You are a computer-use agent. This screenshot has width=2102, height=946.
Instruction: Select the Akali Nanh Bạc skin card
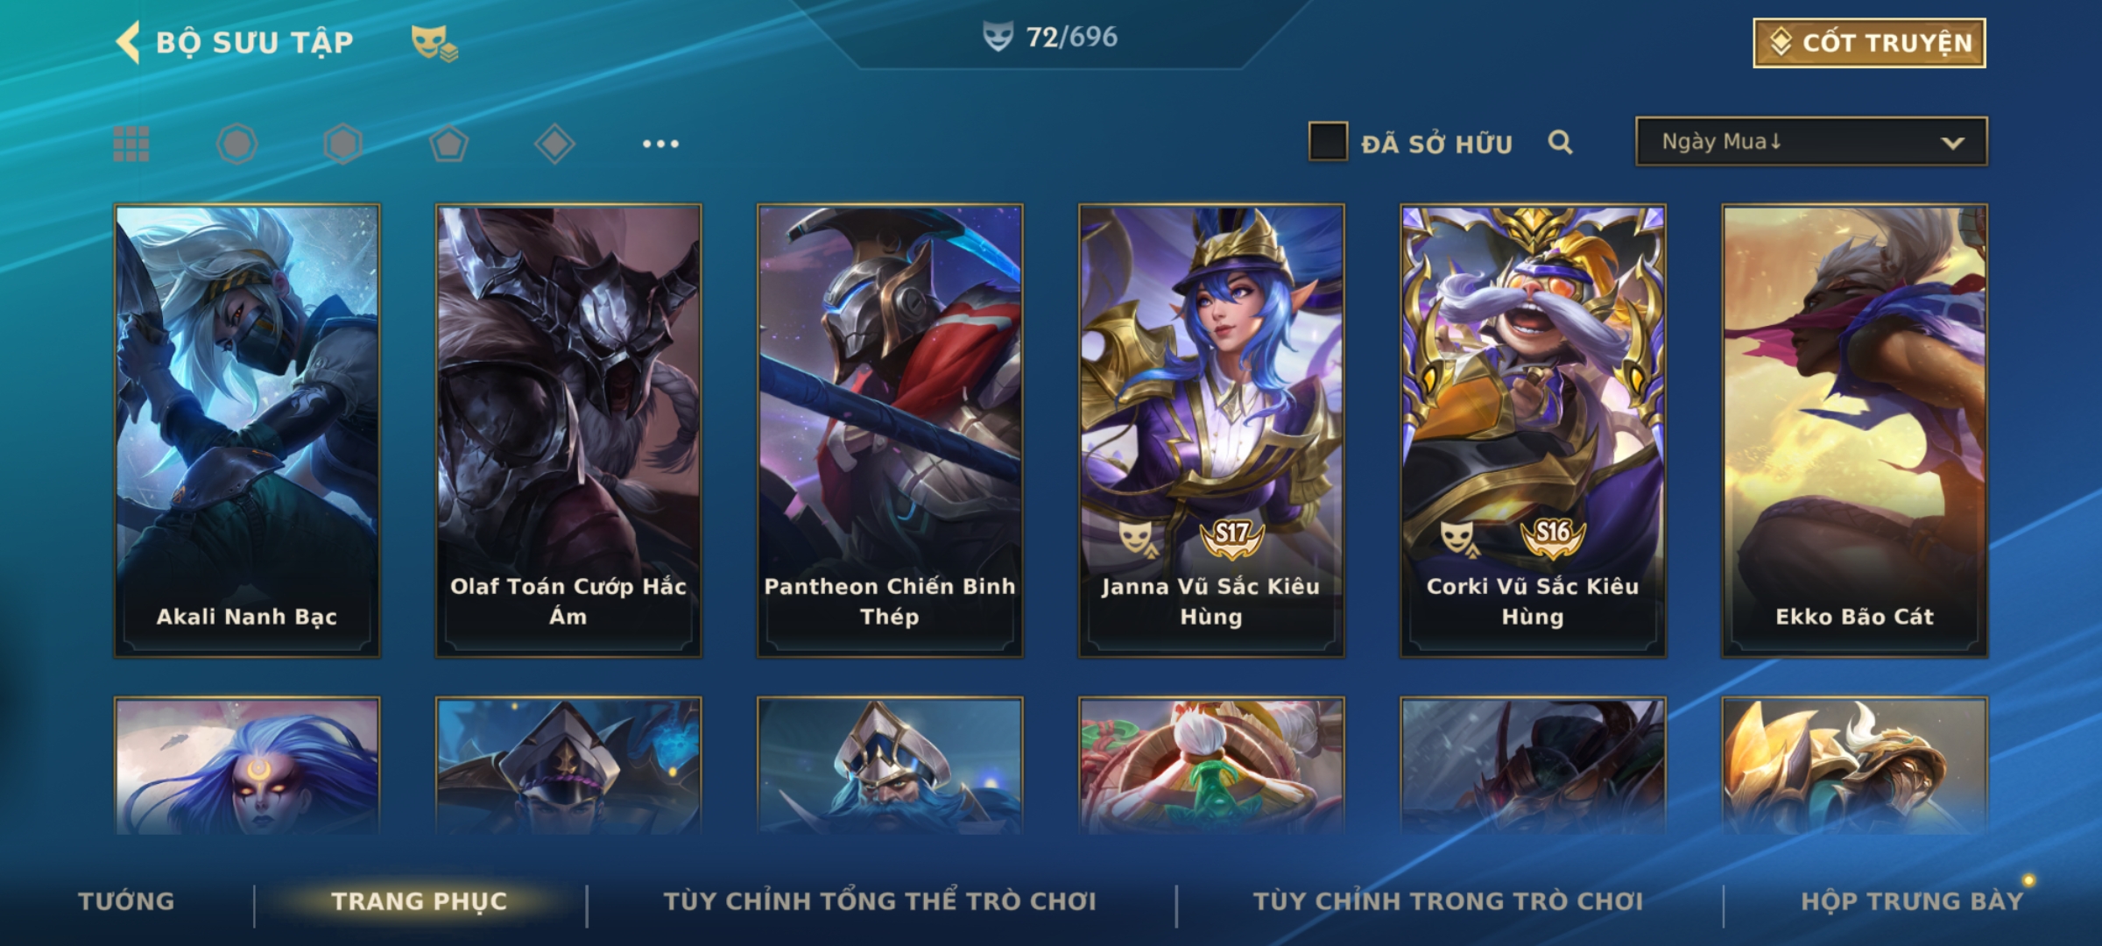pyautogui.click(x=247, y=431)
